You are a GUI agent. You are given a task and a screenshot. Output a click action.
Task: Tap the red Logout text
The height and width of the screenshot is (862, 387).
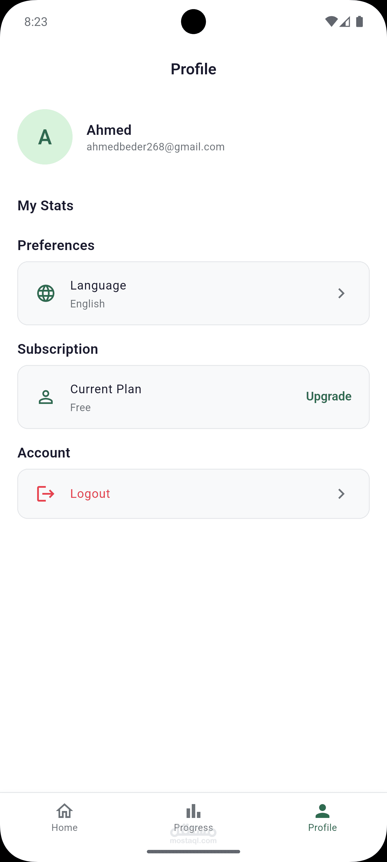pyautogui.click(x=90, y=494)
